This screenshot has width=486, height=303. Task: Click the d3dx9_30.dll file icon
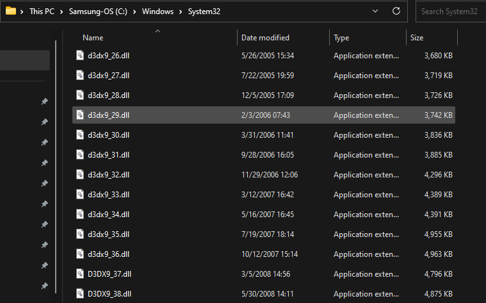pos(80,135)
